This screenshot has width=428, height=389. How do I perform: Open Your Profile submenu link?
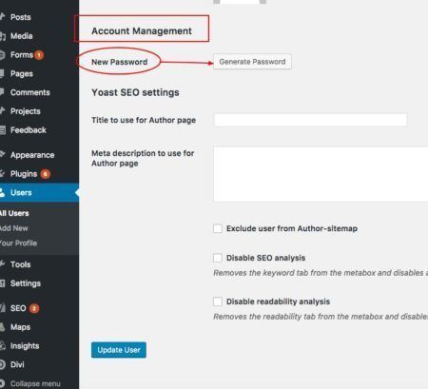coord(18,243)
